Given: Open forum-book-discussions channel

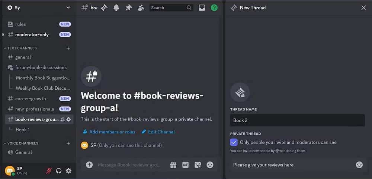Looking at the screenshot, I should pyautogui.click(x=39, y=67).
